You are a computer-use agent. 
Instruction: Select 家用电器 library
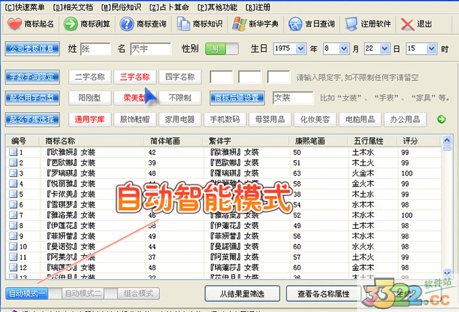(180, 120)
